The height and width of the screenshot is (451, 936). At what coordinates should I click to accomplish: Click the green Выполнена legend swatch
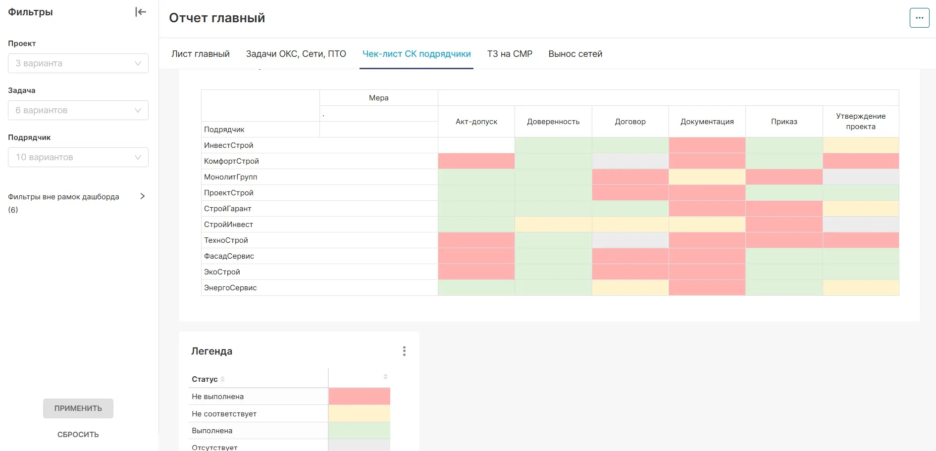coord(359,431)
